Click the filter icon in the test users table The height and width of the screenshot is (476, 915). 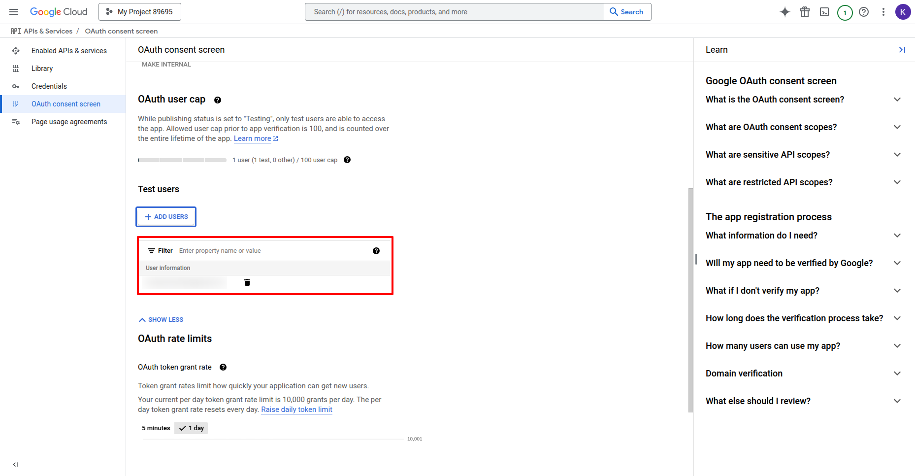click(x=152, y=251)
